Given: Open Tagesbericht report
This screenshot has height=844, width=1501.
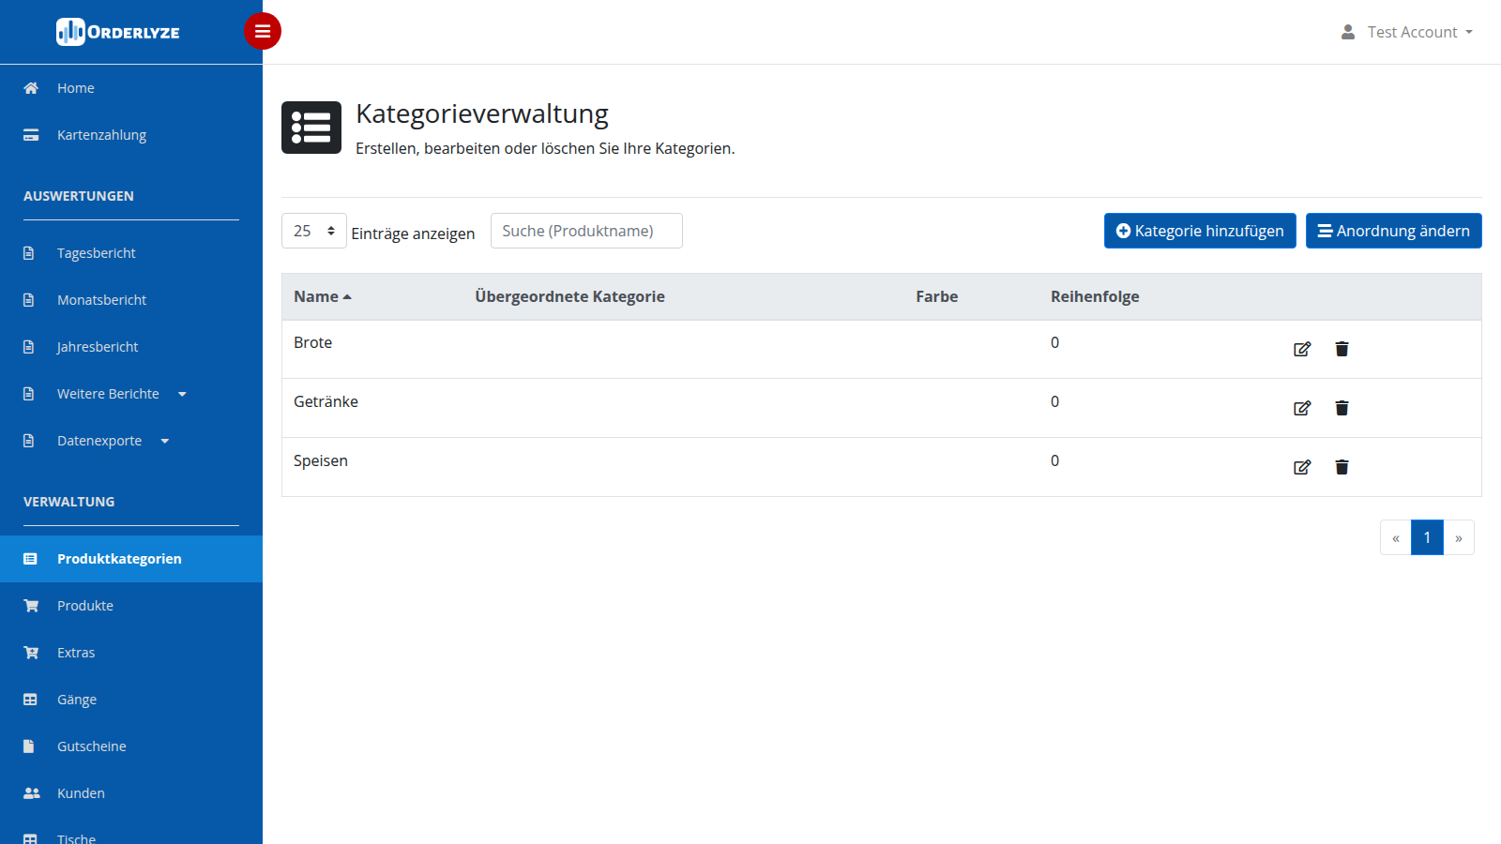Looking at the screenshot, I should pyautogui.click(x=131, y=253).
